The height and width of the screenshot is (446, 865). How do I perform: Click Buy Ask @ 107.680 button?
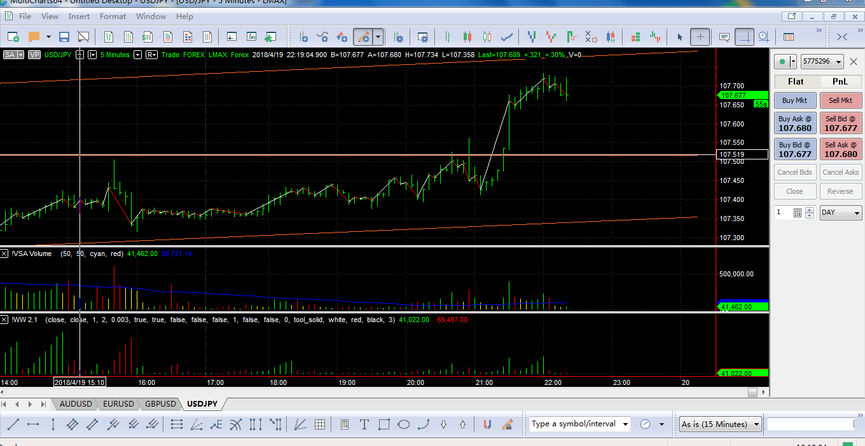coord(794,123)
